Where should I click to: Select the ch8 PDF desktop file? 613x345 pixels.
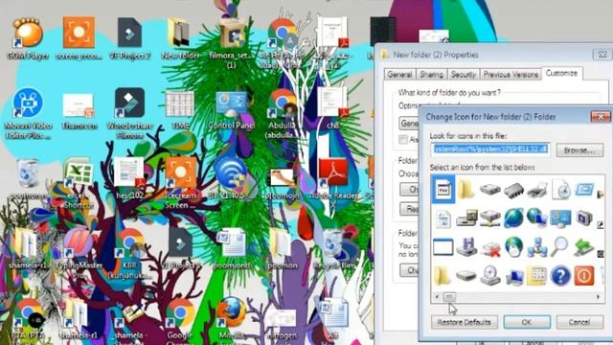tap(333, 108)
